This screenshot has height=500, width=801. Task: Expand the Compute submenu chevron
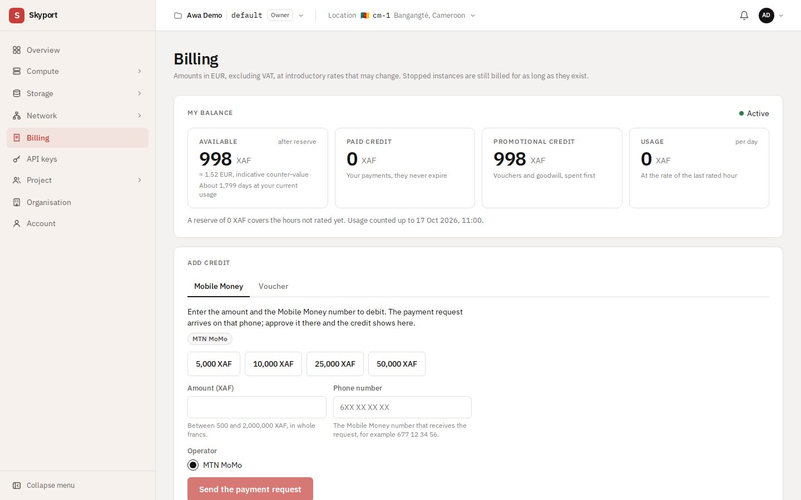pyautogui.click(x=140, y=71)
